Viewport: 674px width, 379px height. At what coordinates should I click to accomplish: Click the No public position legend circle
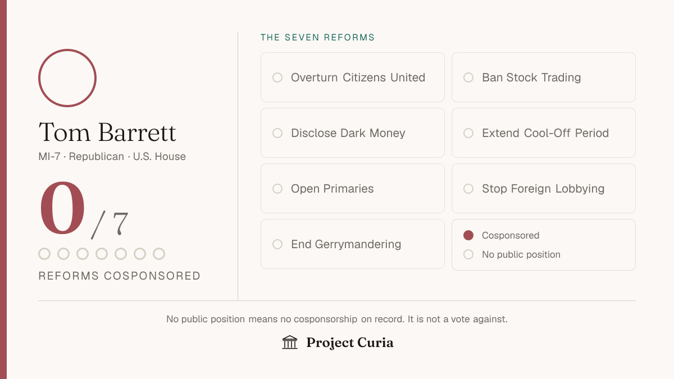coord(468,254)
